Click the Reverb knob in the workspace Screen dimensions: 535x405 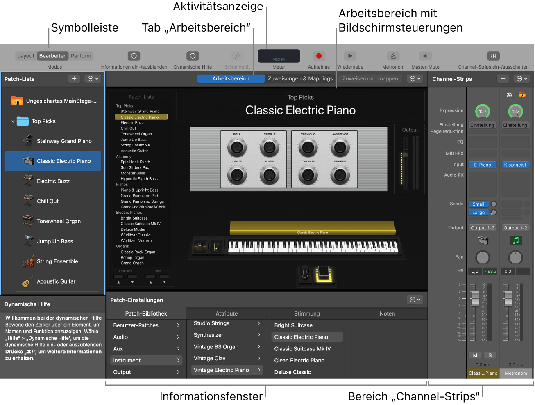pos(340,176)
